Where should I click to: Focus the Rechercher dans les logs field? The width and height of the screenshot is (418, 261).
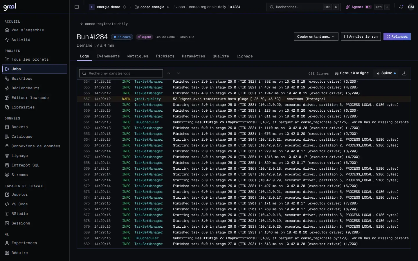click(x=121, y=73)
